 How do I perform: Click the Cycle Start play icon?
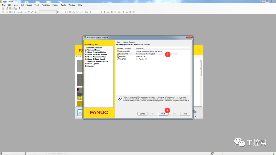(95, 12)
